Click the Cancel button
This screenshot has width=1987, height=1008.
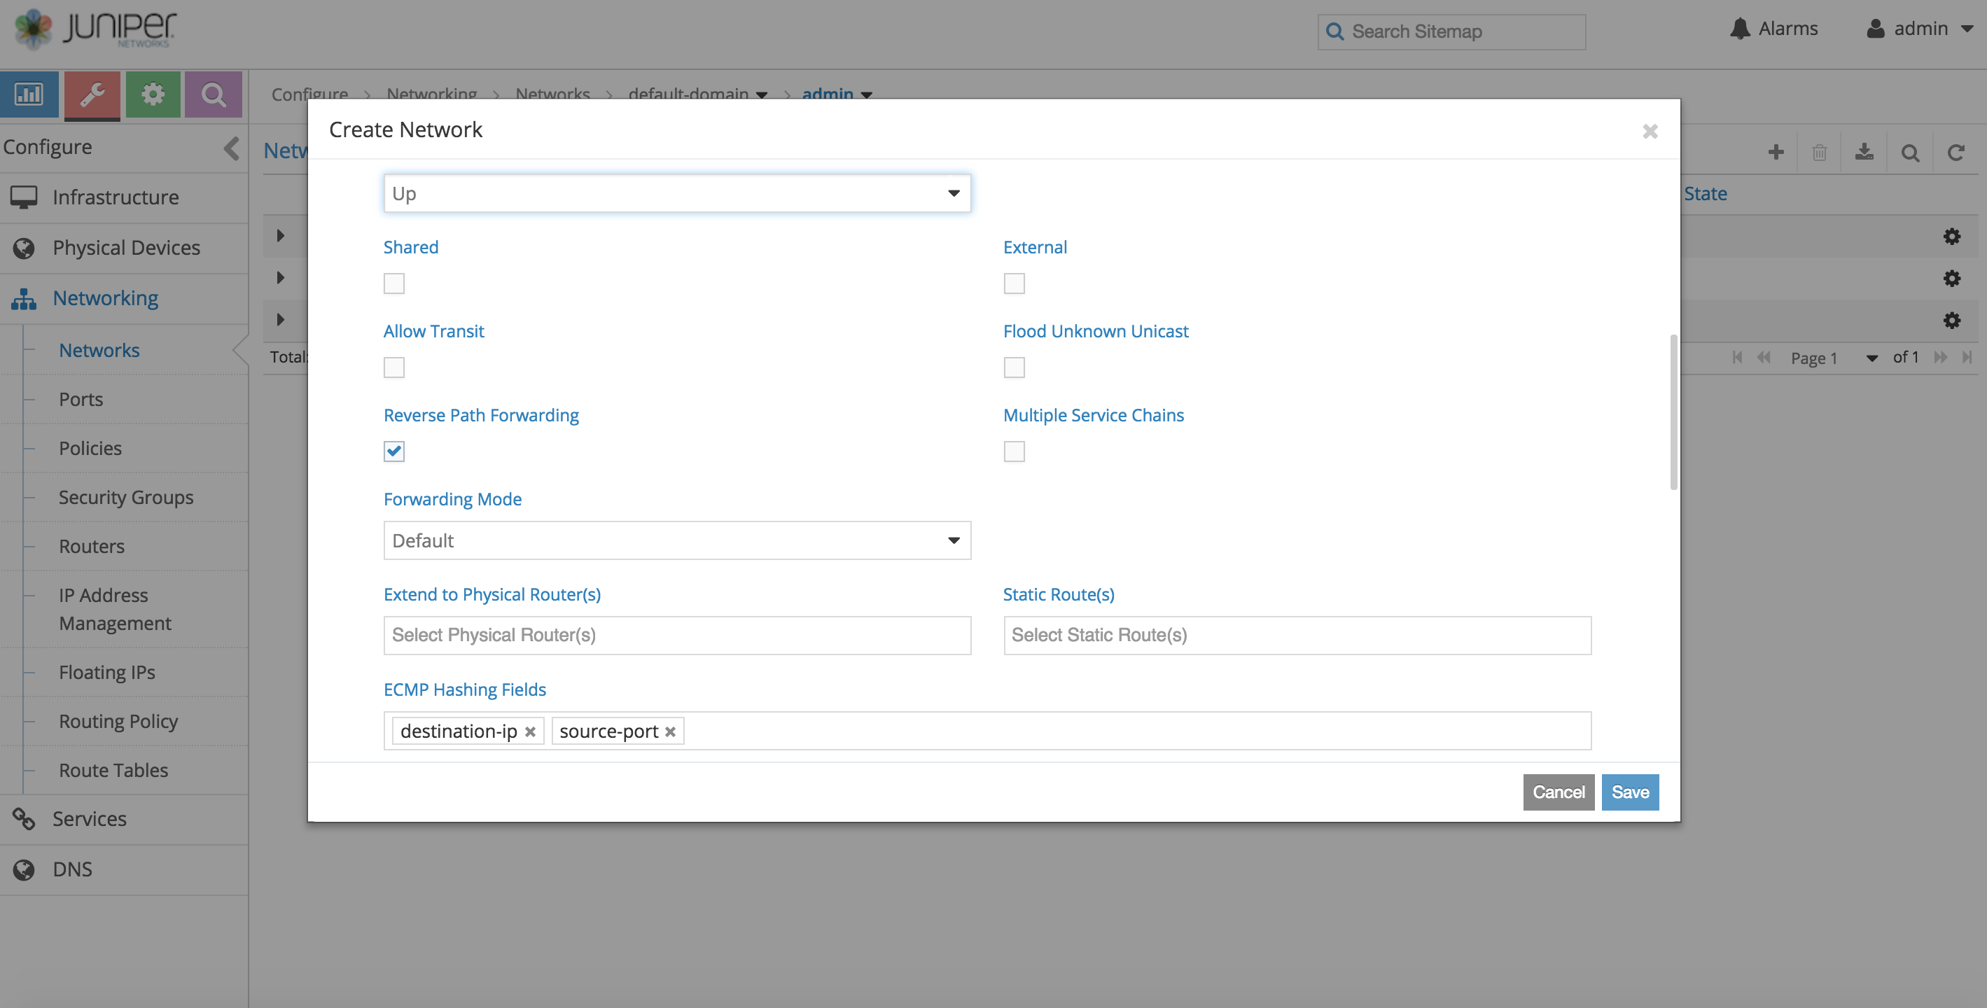pos(1558,792)
